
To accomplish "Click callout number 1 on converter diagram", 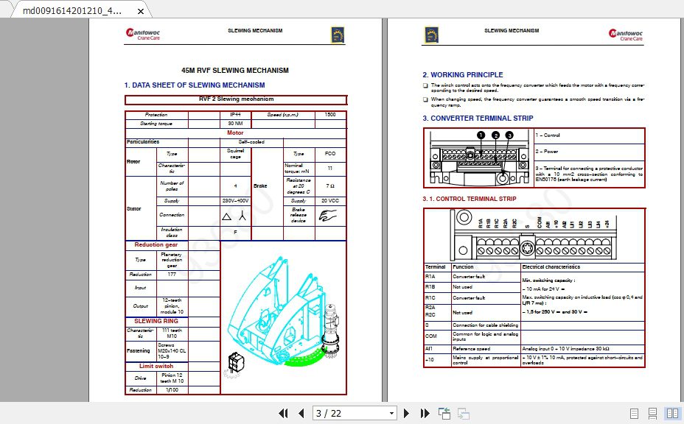I will click(481, 135).
